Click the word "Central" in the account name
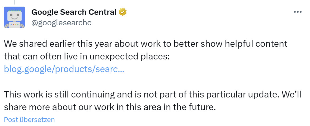This screenshot has height=126, width=310. click(102, 12)
